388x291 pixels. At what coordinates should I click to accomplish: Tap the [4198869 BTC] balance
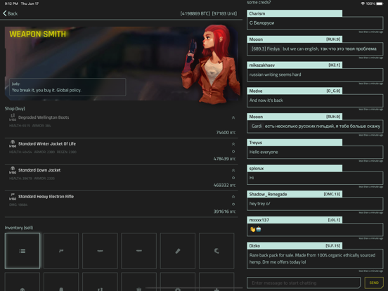click(195, 13)
